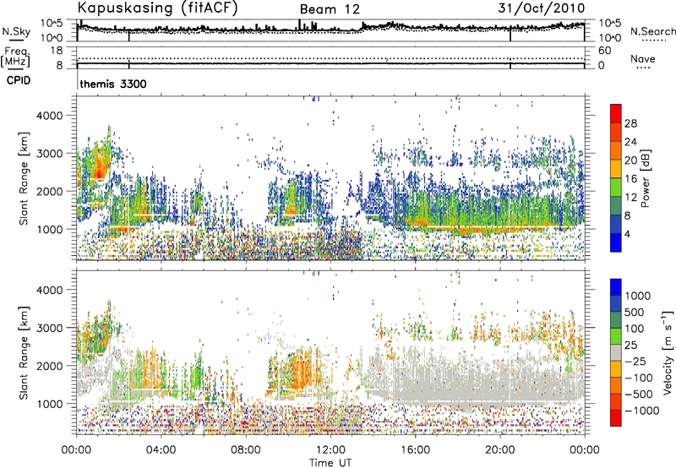676x468 pixels.
Task: Click the -100 label on Velocity colorbar
Action: [639, 378]
